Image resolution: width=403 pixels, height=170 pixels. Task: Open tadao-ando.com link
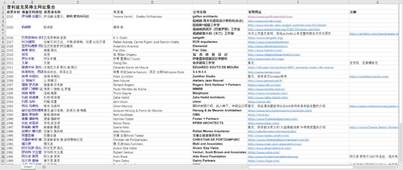268,136
